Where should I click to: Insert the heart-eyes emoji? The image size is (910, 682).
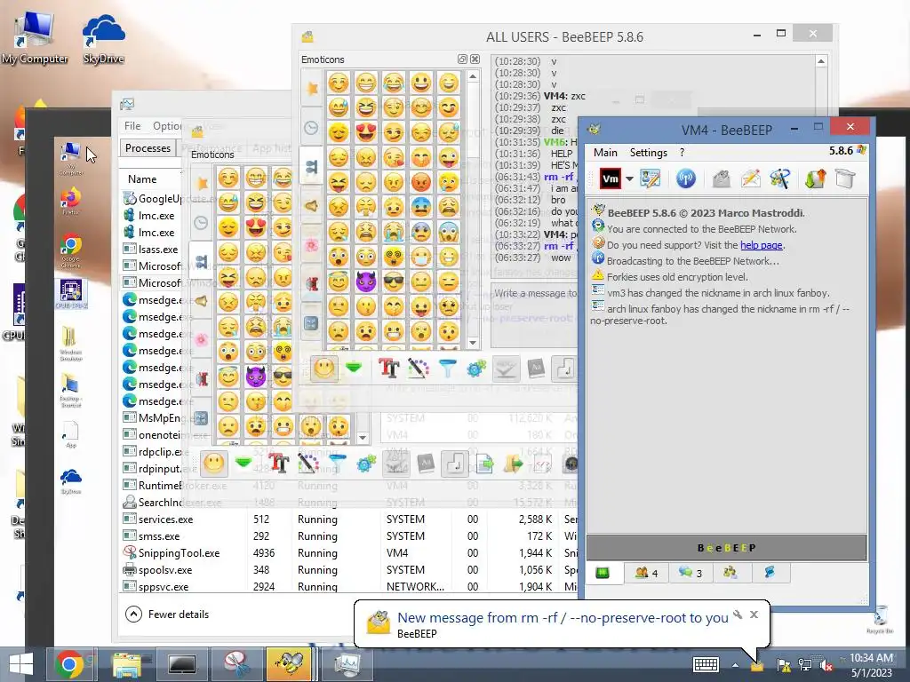(x=365, y=132)
